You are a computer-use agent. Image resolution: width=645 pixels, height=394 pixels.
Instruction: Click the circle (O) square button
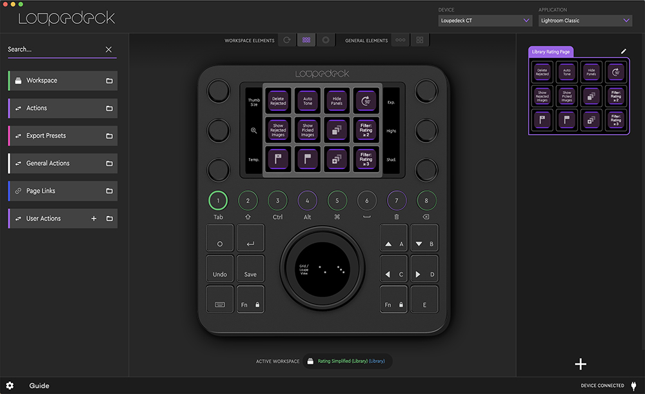pos(220,238)
